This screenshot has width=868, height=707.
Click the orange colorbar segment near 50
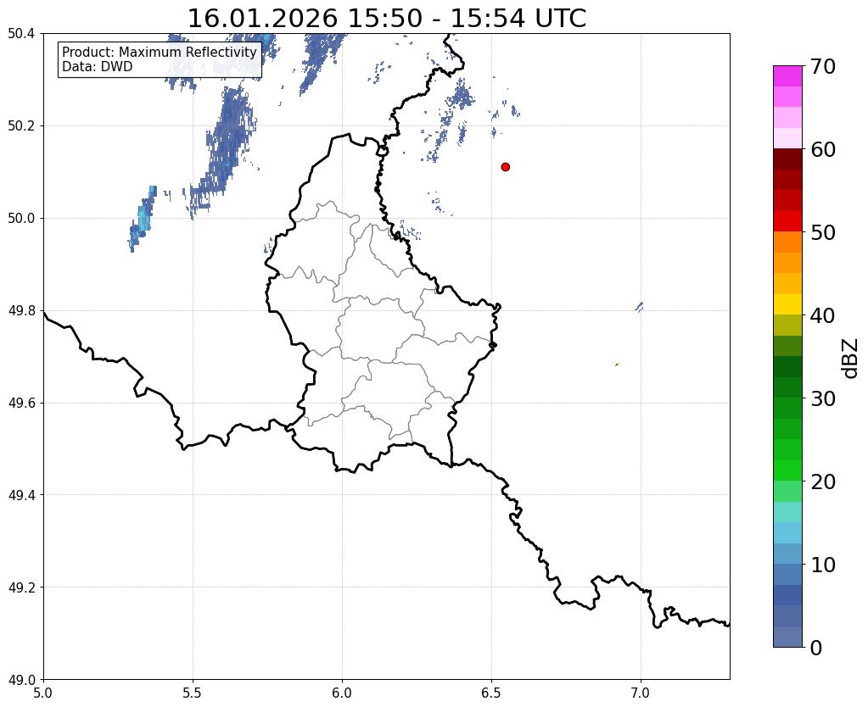click(787, 242)
